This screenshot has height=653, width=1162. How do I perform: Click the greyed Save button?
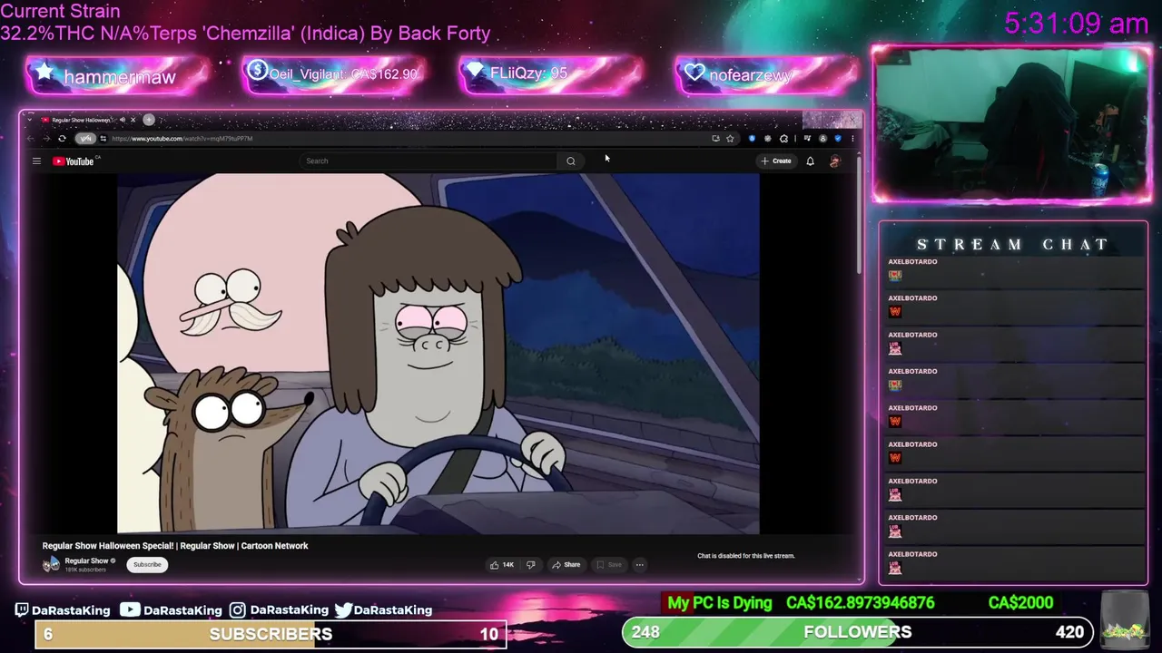pos(609,565)
